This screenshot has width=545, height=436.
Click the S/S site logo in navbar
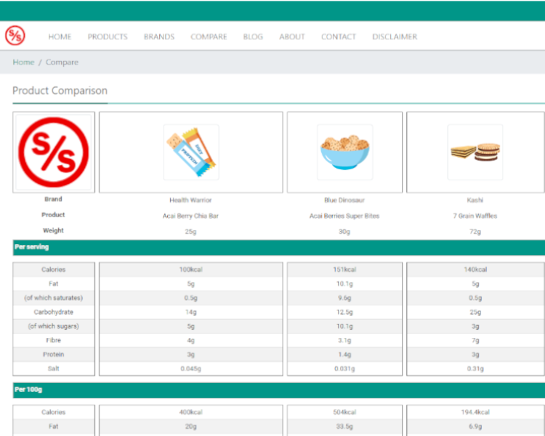(x=15, y=36)
